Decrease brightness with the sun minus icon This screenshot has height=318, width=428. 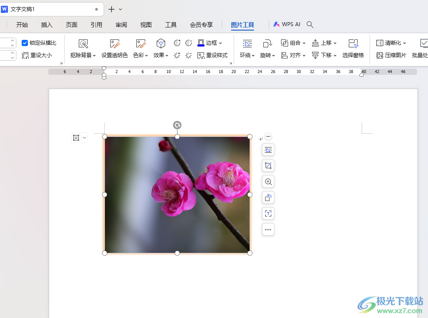point(189,55)
